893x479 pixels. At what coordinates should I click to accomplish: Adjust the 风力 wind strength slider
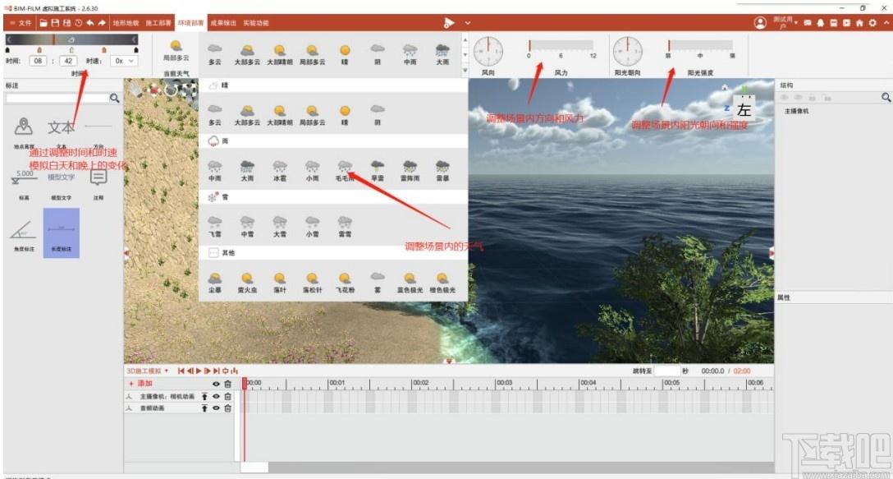pyautogui.click(x=561, y=45)
